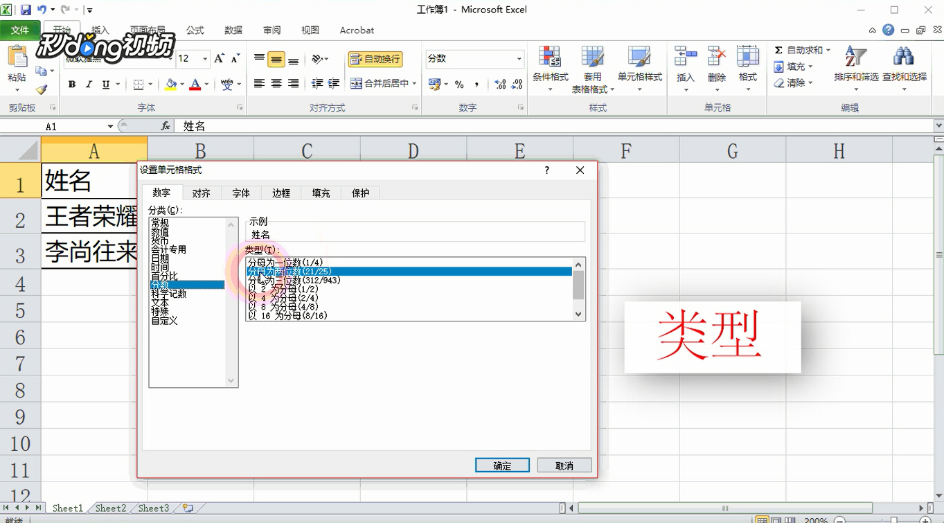Toggle Underline formatting
The height and width of the screenshot is (523, 944).
[x=106, y=85]
